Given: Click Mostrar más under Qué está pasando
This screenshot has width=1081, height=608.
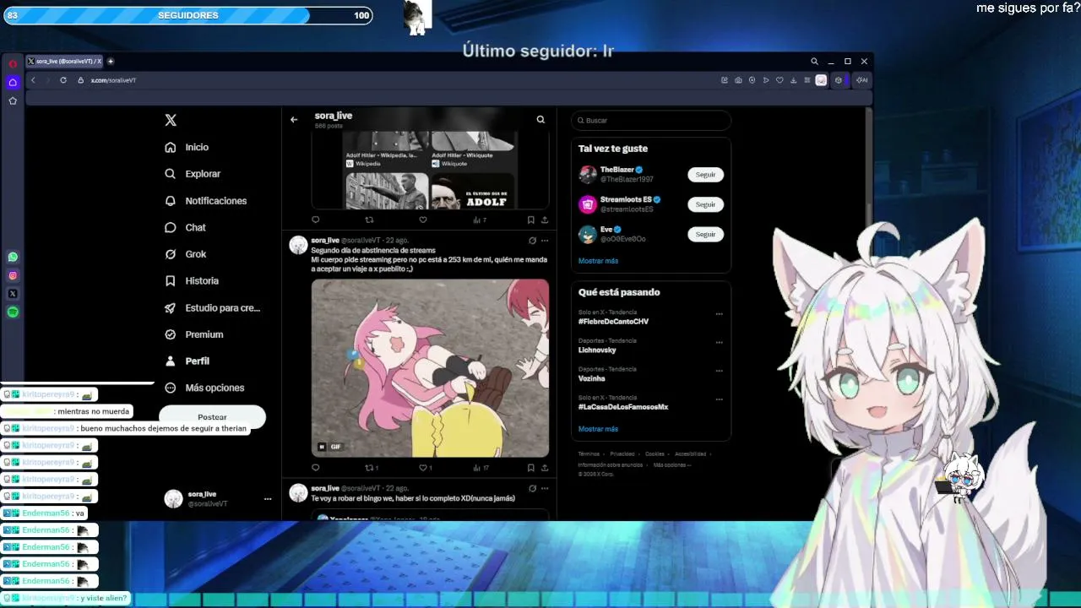Looking at the screenshot, I should coord(598,429).
